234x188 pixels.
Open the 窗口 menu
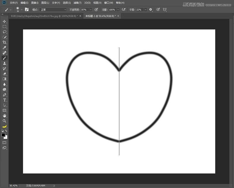(108, 3)
